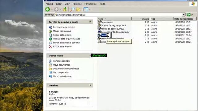Click the Painel de controle icon
Viewport: 198px width, 111px height.
[50, 61]
